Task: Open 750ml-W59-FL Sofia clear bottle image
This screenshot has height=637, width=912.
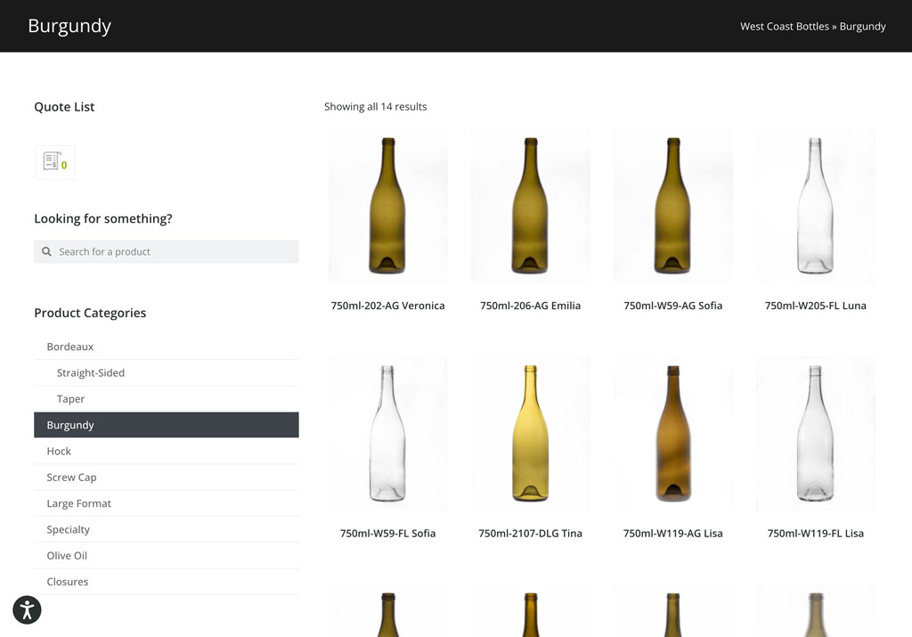Action: (x=388, y=433)
